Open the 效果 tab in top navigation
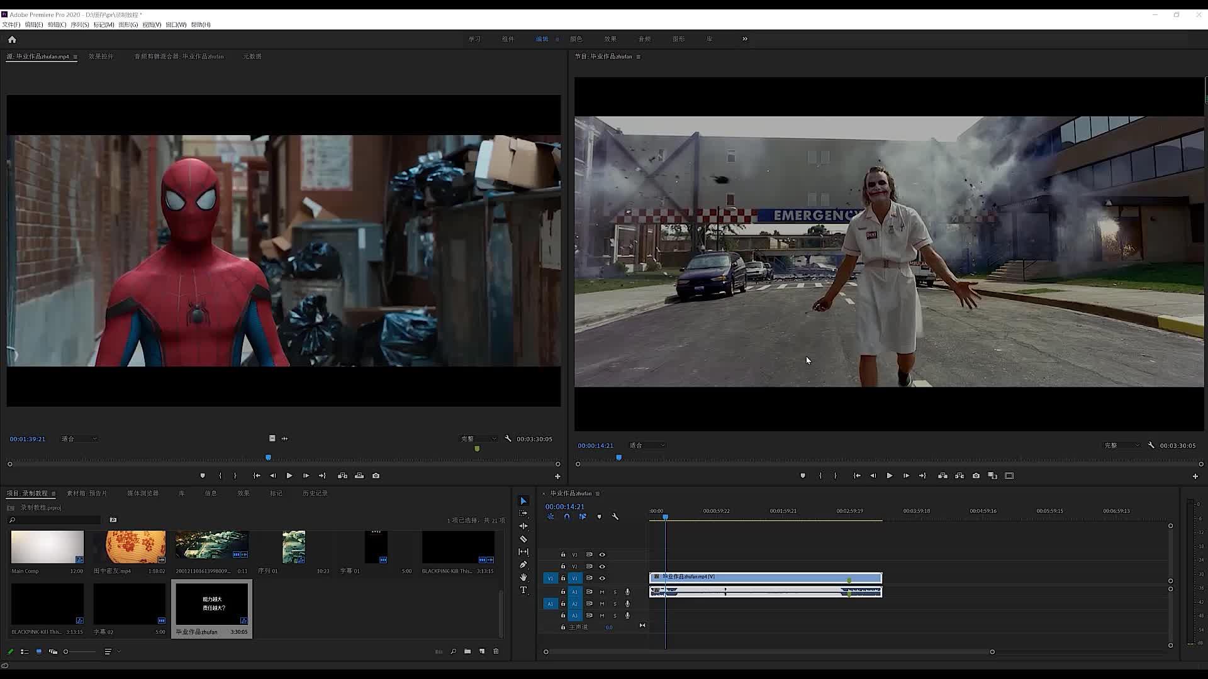1208x679 pixels. tap(610, 39)
